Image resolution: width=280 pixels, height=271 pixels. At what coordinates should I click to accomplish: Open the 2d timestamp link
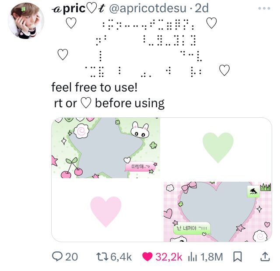(202, 8)
